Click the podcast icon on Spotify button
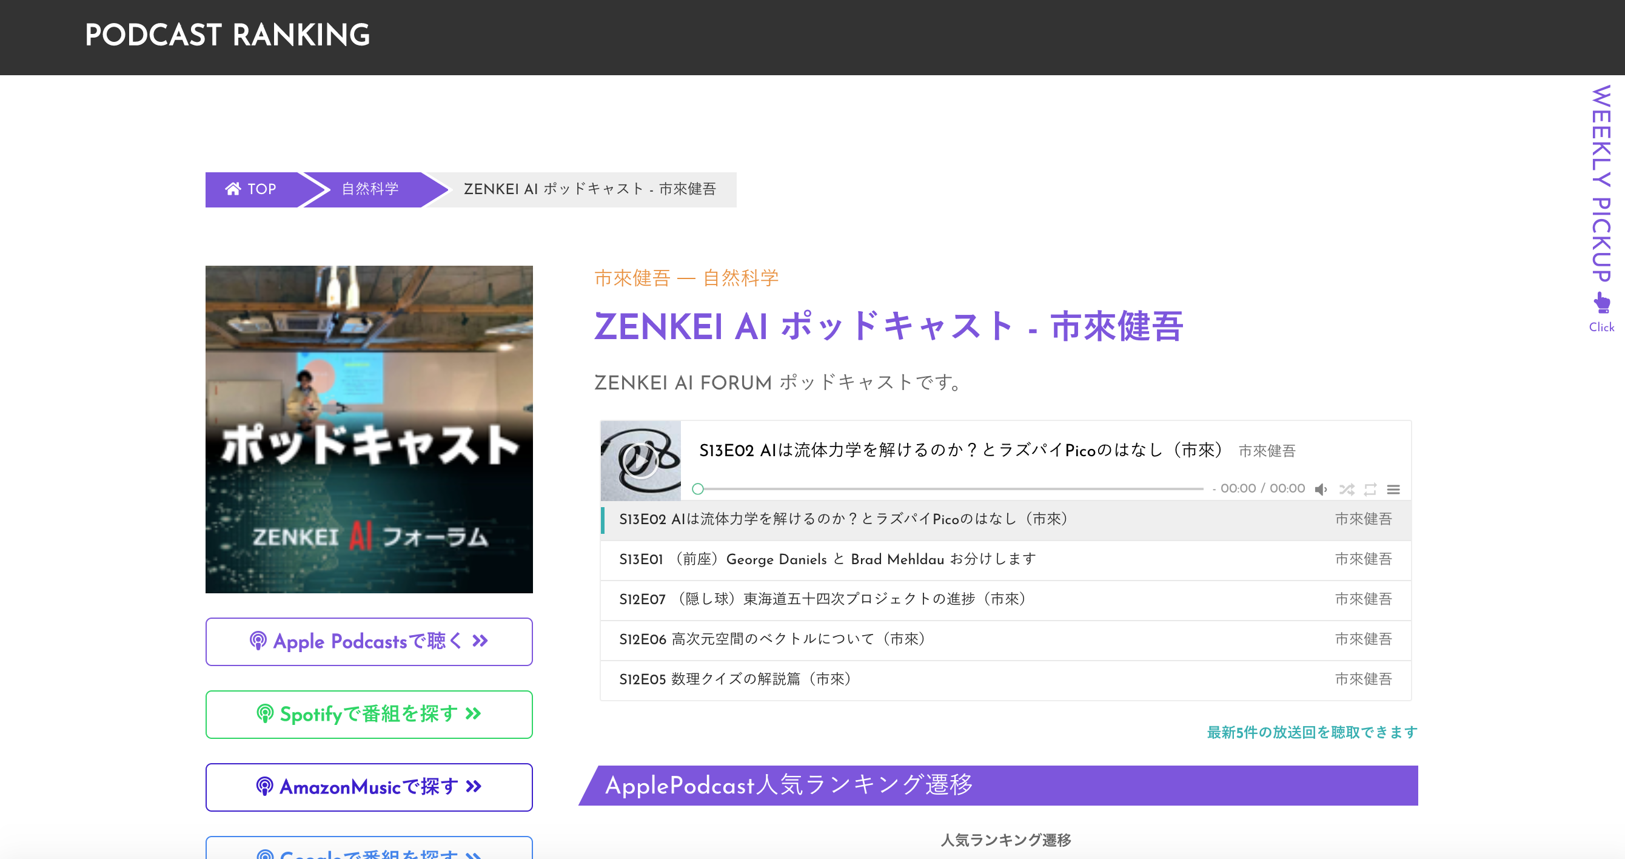The width and height of the screenshot is (1625, 859). (265, 714)
